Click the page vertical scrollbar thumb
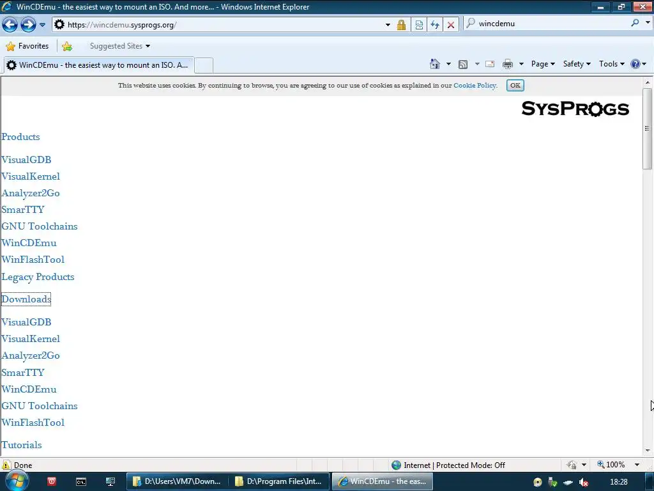Screen dimensions: 654x491 click(647, 129)
